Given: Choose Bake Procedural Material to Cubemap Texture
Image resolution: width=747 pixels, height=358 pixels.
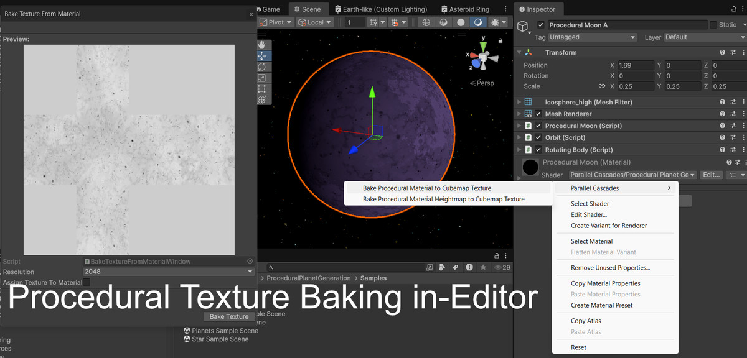Looking at the screenshot, I should point(427,188).
